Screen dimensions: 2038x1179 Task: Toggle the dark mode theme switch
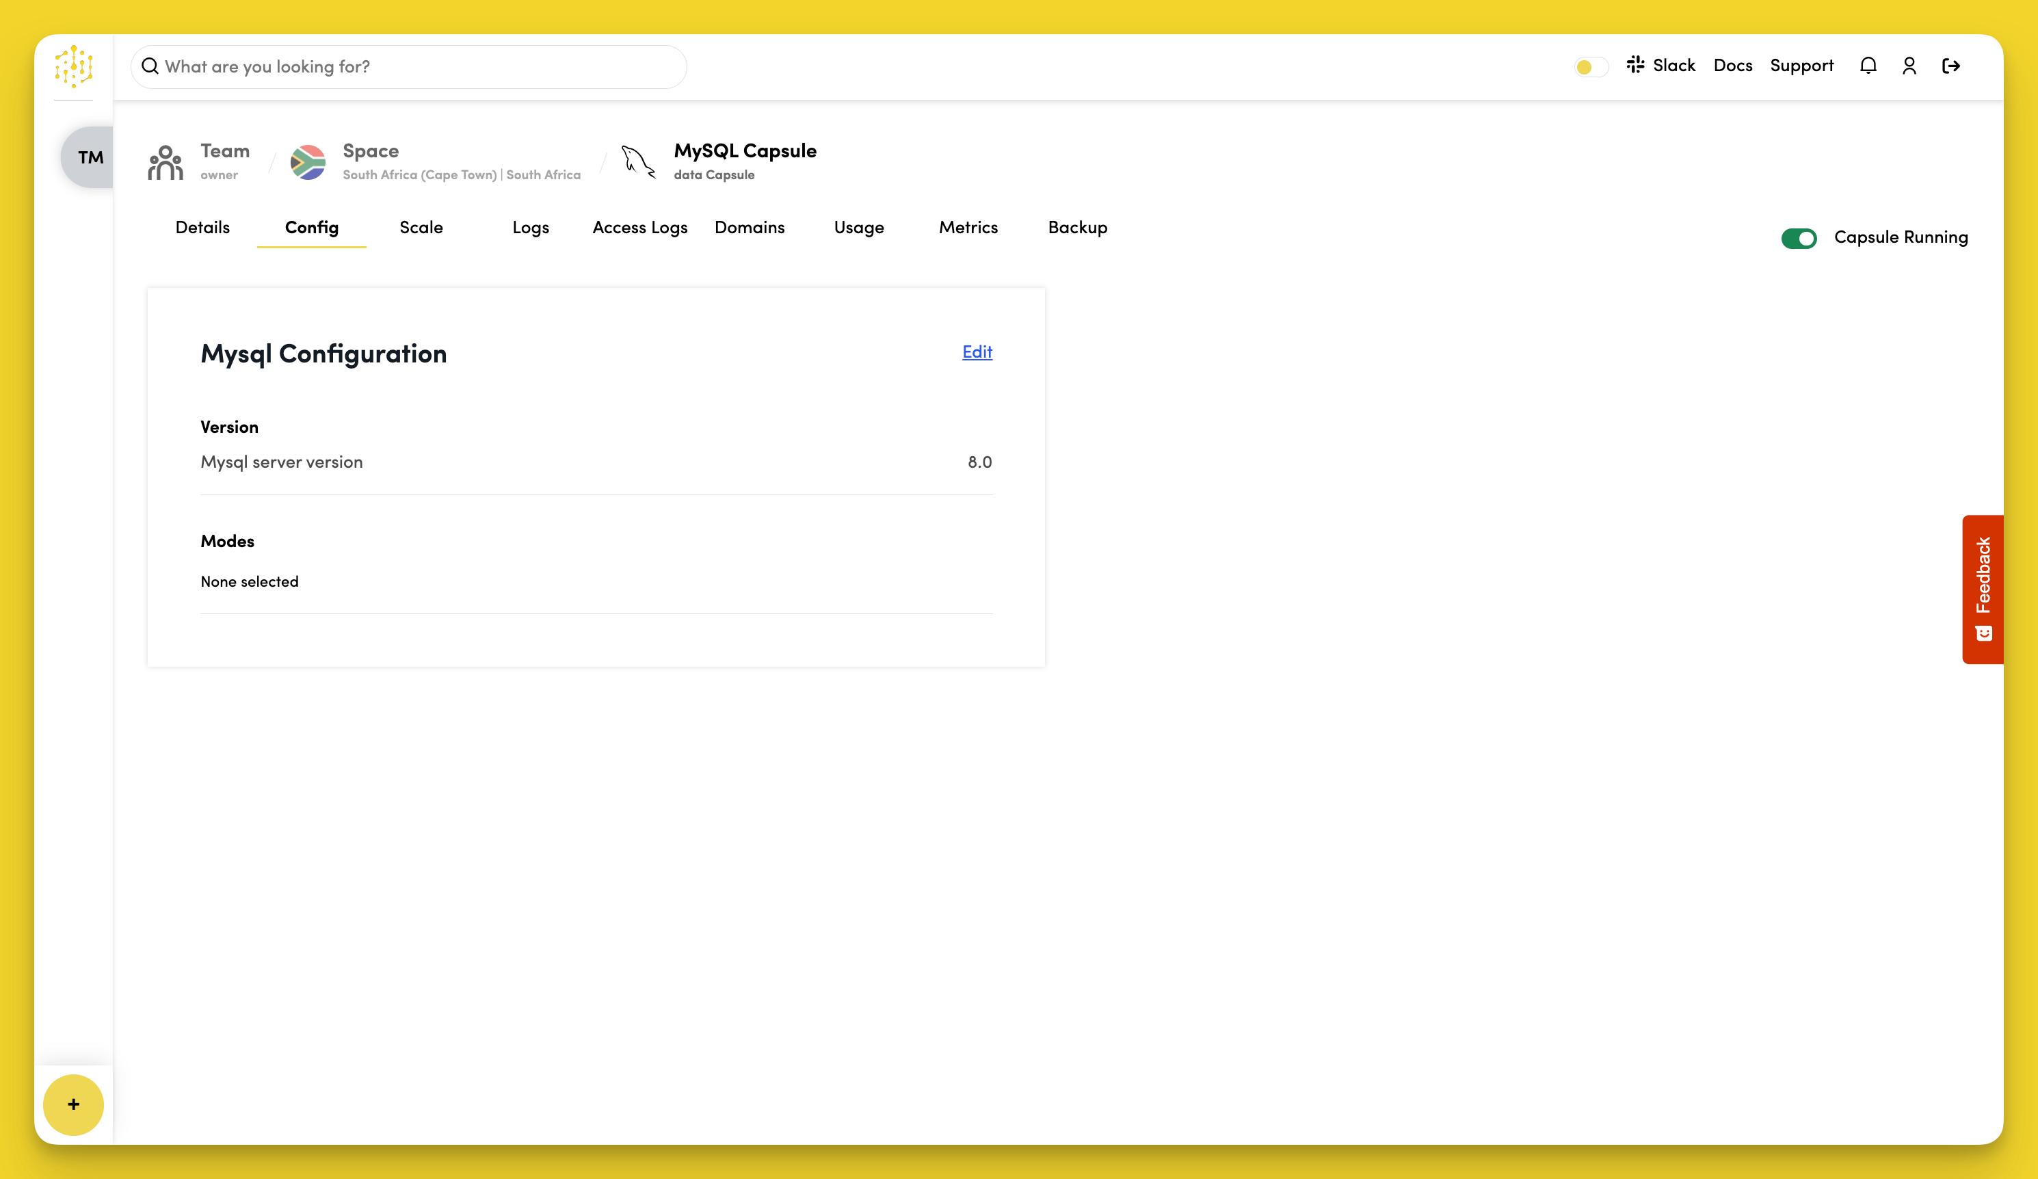[1591, 66]
